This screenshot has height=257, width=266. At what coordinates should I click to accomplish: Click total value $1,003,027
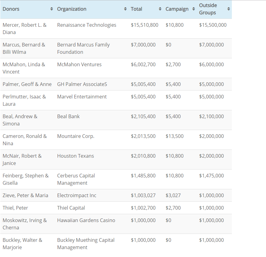point(143,195)
